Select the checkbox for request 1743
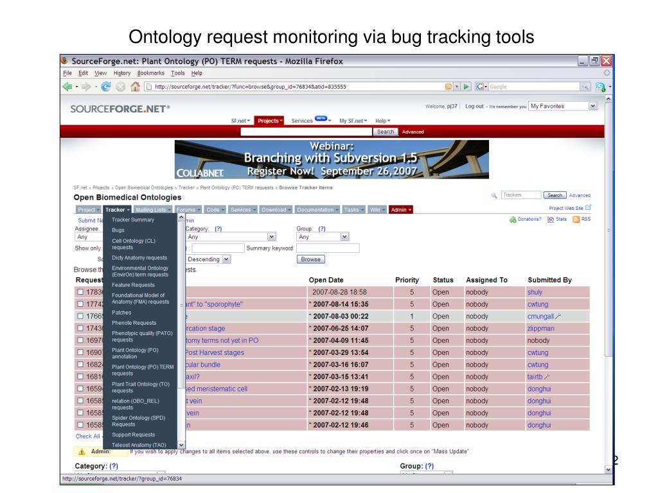 pyautogui.click(x=80, y=328)
